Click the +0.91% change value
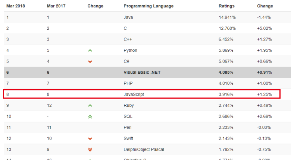 pos(265,73)
